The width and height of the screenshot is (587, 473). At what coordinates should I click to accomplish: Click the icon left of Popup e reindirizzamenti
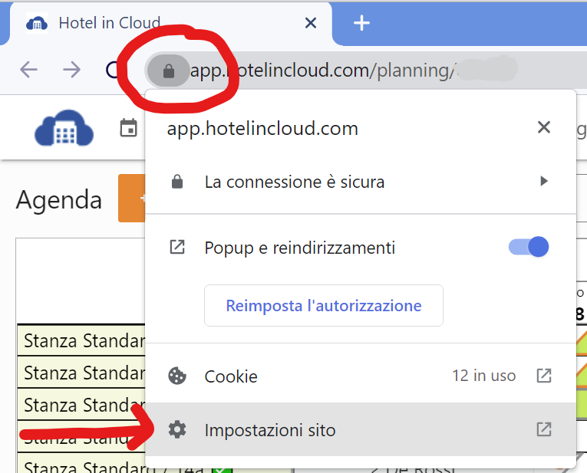pyautogui.click(x=177, y=248)
